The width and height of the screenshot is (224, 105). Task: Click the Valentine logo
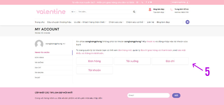tap(51, 11)
